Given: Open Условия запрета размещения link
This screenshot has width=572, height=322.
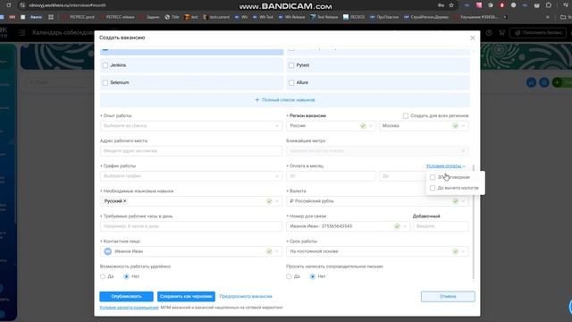Looking at the screenshot, I should 129,308.
